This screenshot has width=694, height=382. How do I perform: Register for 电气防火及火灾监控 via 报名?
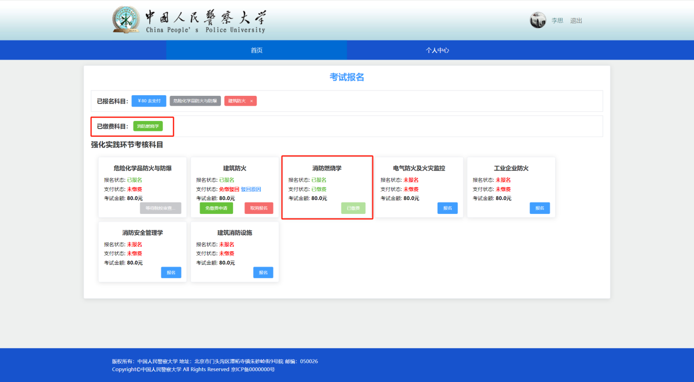(x=447, y=208)
